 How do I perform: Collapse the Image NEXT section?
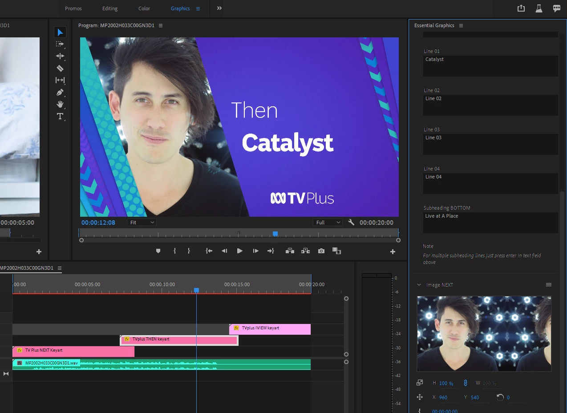tap(419, 285)
